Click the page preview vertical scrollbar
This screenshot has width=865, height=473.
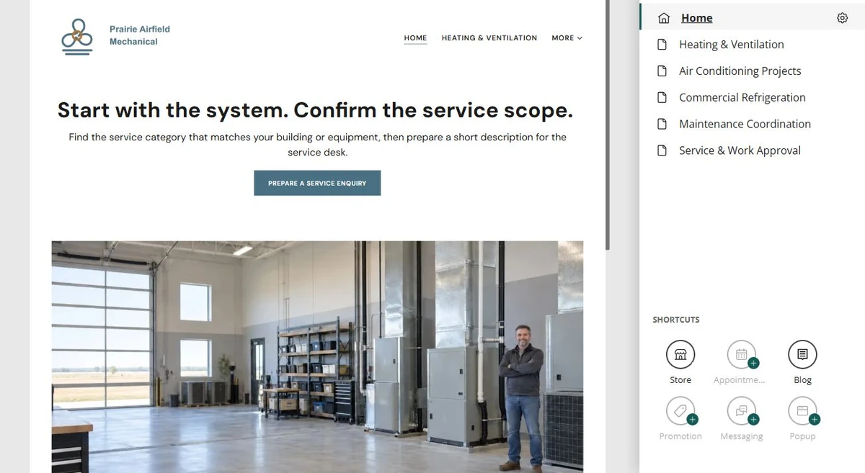click(608, 125)
